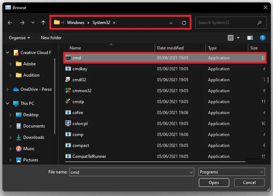
Task: Select the cmd application icon
Action: point(68,58)
